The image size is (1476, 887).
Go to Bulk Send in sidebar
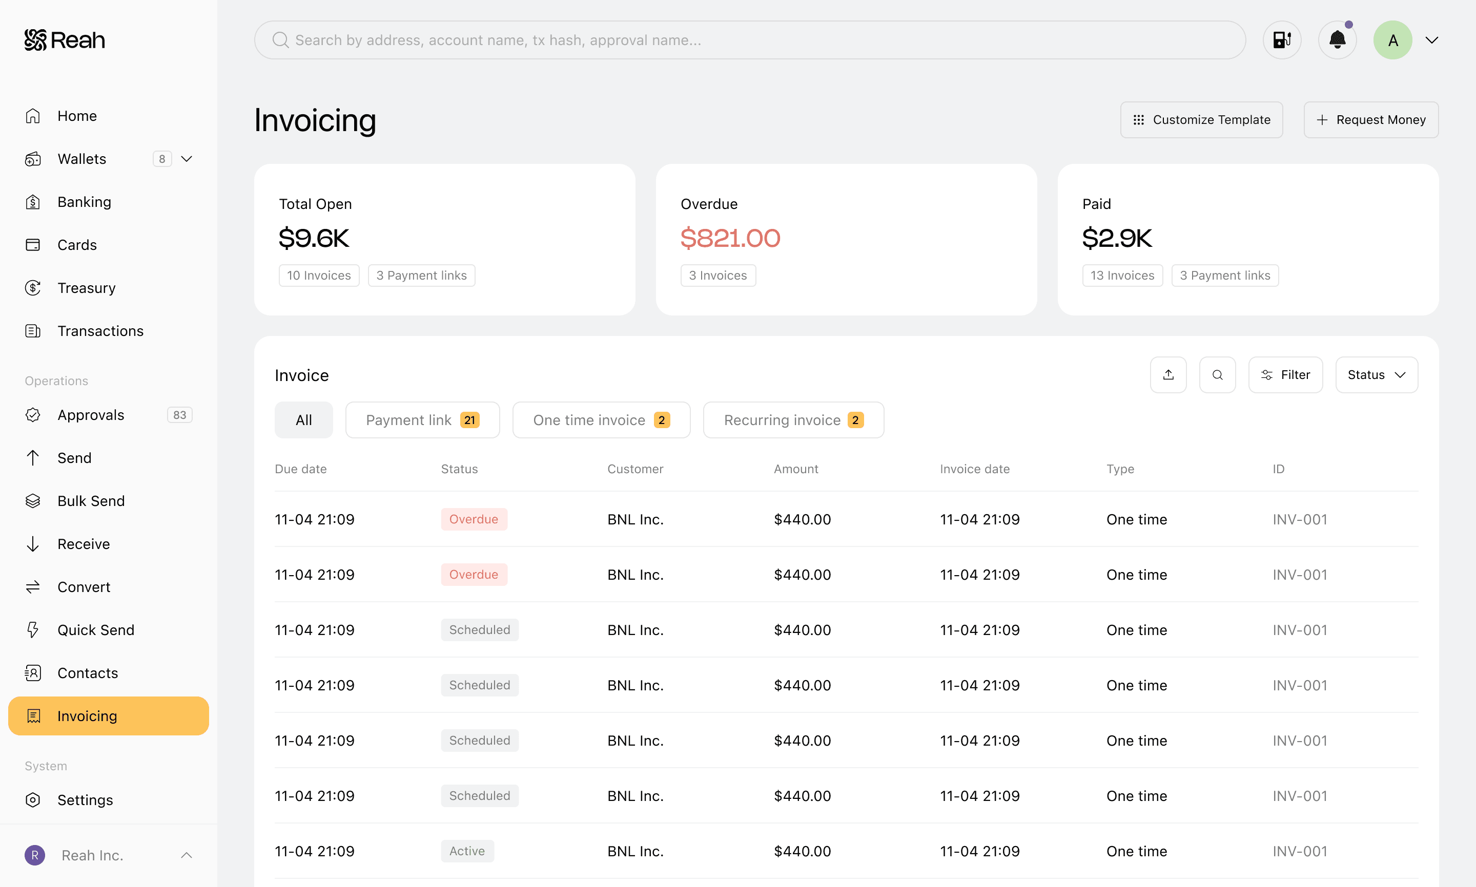[x=91, y=501]
